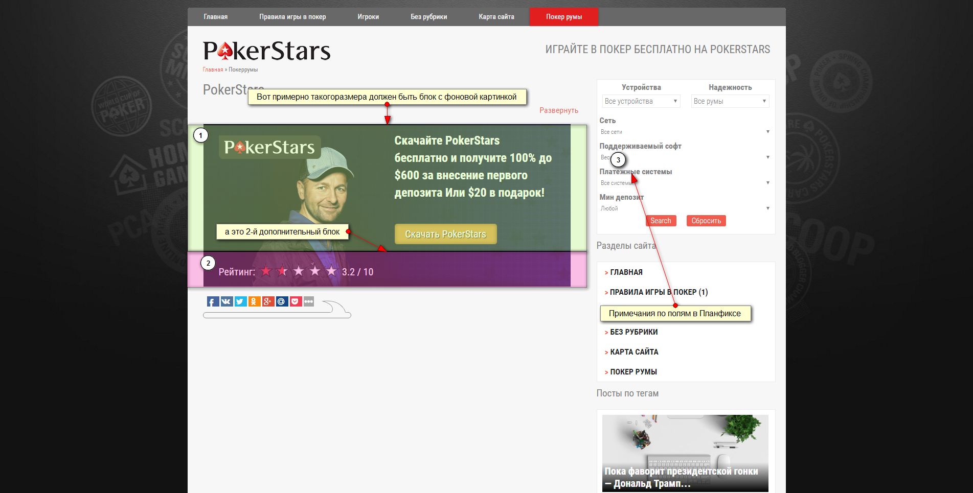Open more sharing options (three dots)
The width and height of the screenshot is (973, 493).
(309, 302)
